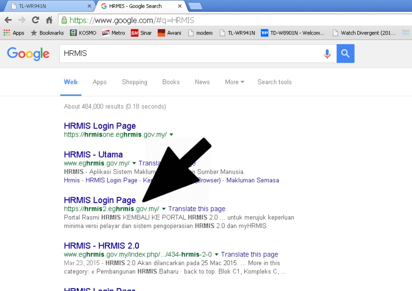Close the TL-WR941N tab
The height and width of the screenshot is (291, 412).
click(89, 6)
